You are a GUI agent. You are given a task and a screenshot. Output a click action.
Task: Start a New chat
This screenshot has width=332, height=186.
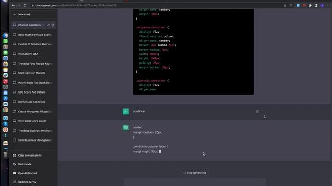33,14
